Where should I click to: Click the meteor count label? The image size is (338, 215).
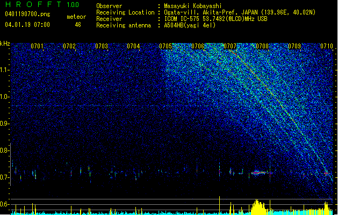76,17
